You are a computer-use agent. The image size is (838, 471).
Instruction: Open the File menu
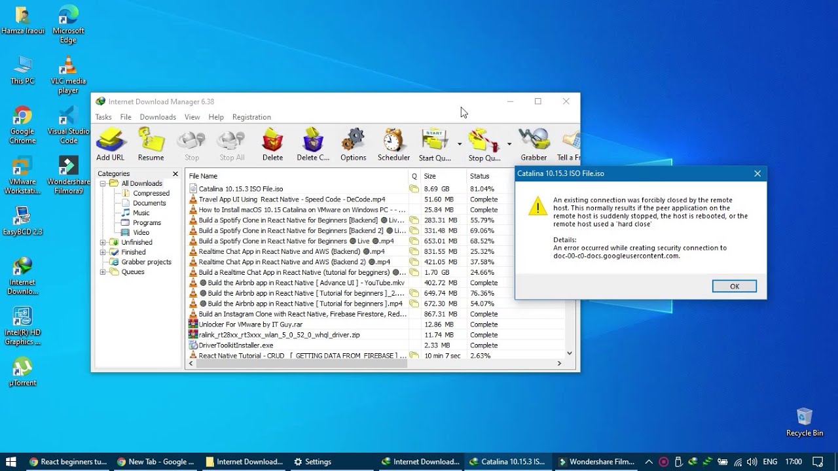(126, 117)
